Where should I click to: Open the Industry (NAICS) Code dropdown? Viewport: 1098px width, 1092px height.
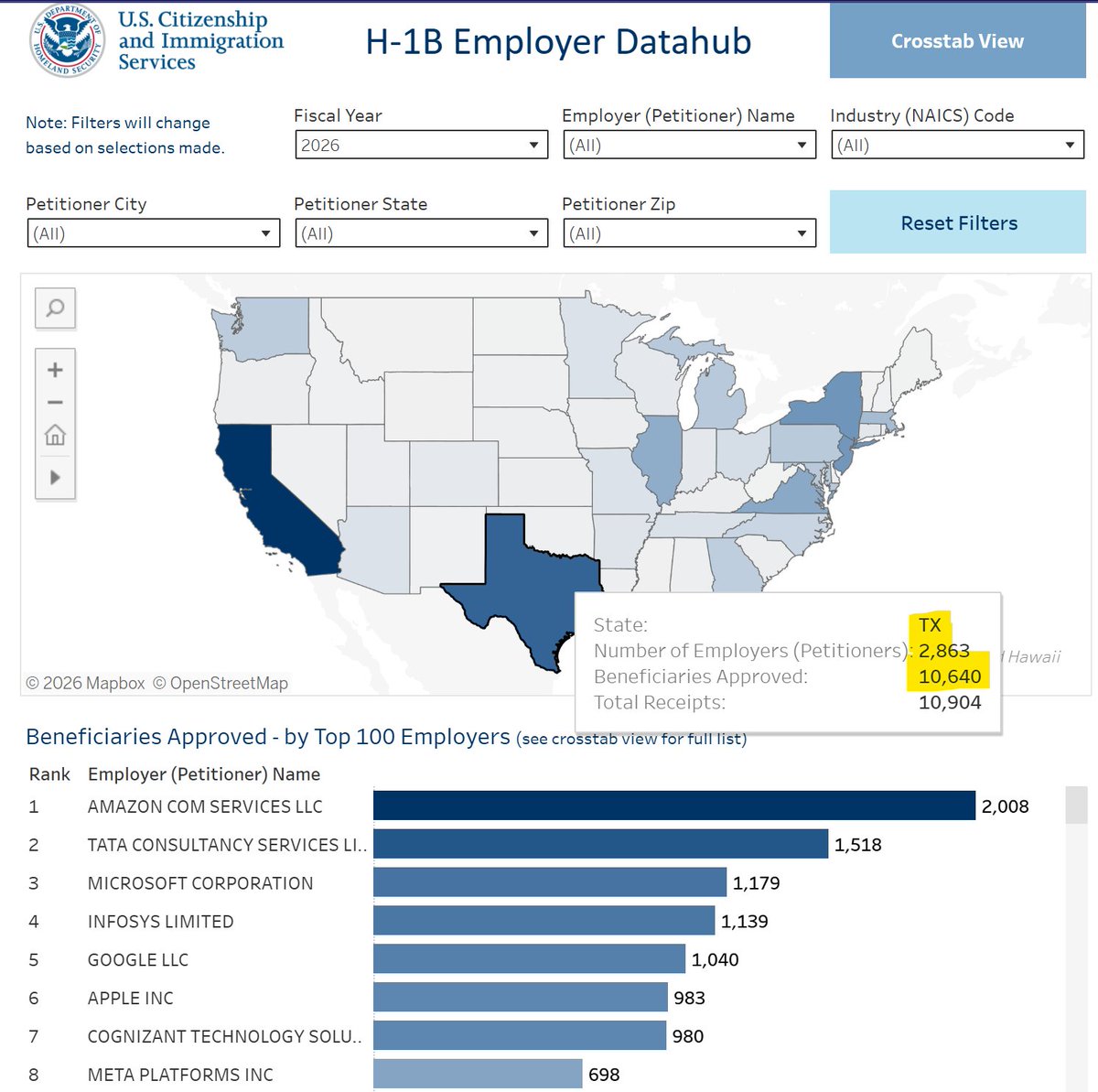tap(957, 145)
